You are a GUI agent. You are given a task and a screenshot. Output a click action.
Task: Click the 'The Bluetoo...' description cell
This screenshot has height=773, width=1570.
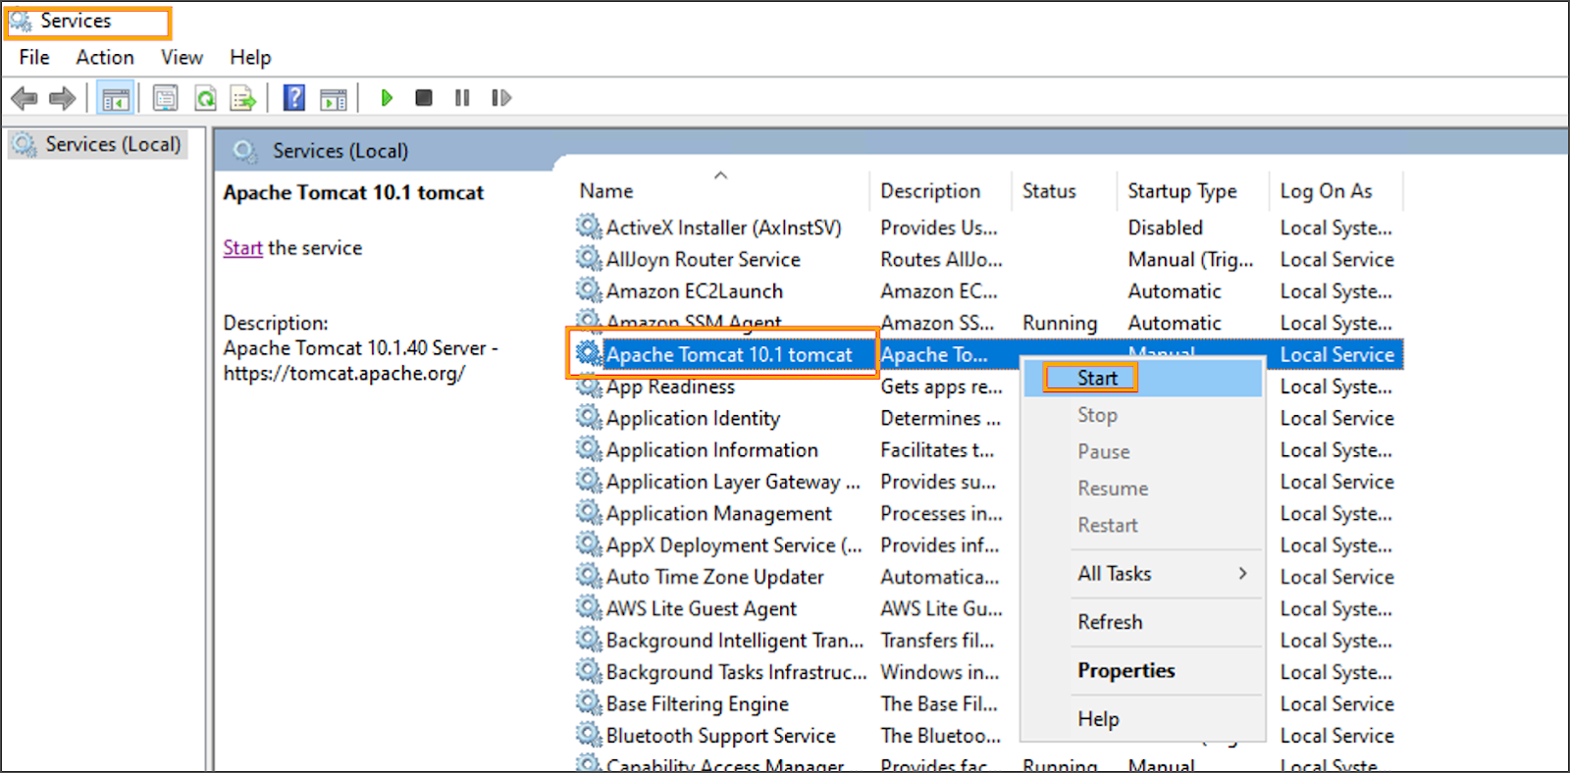point(940,735)
